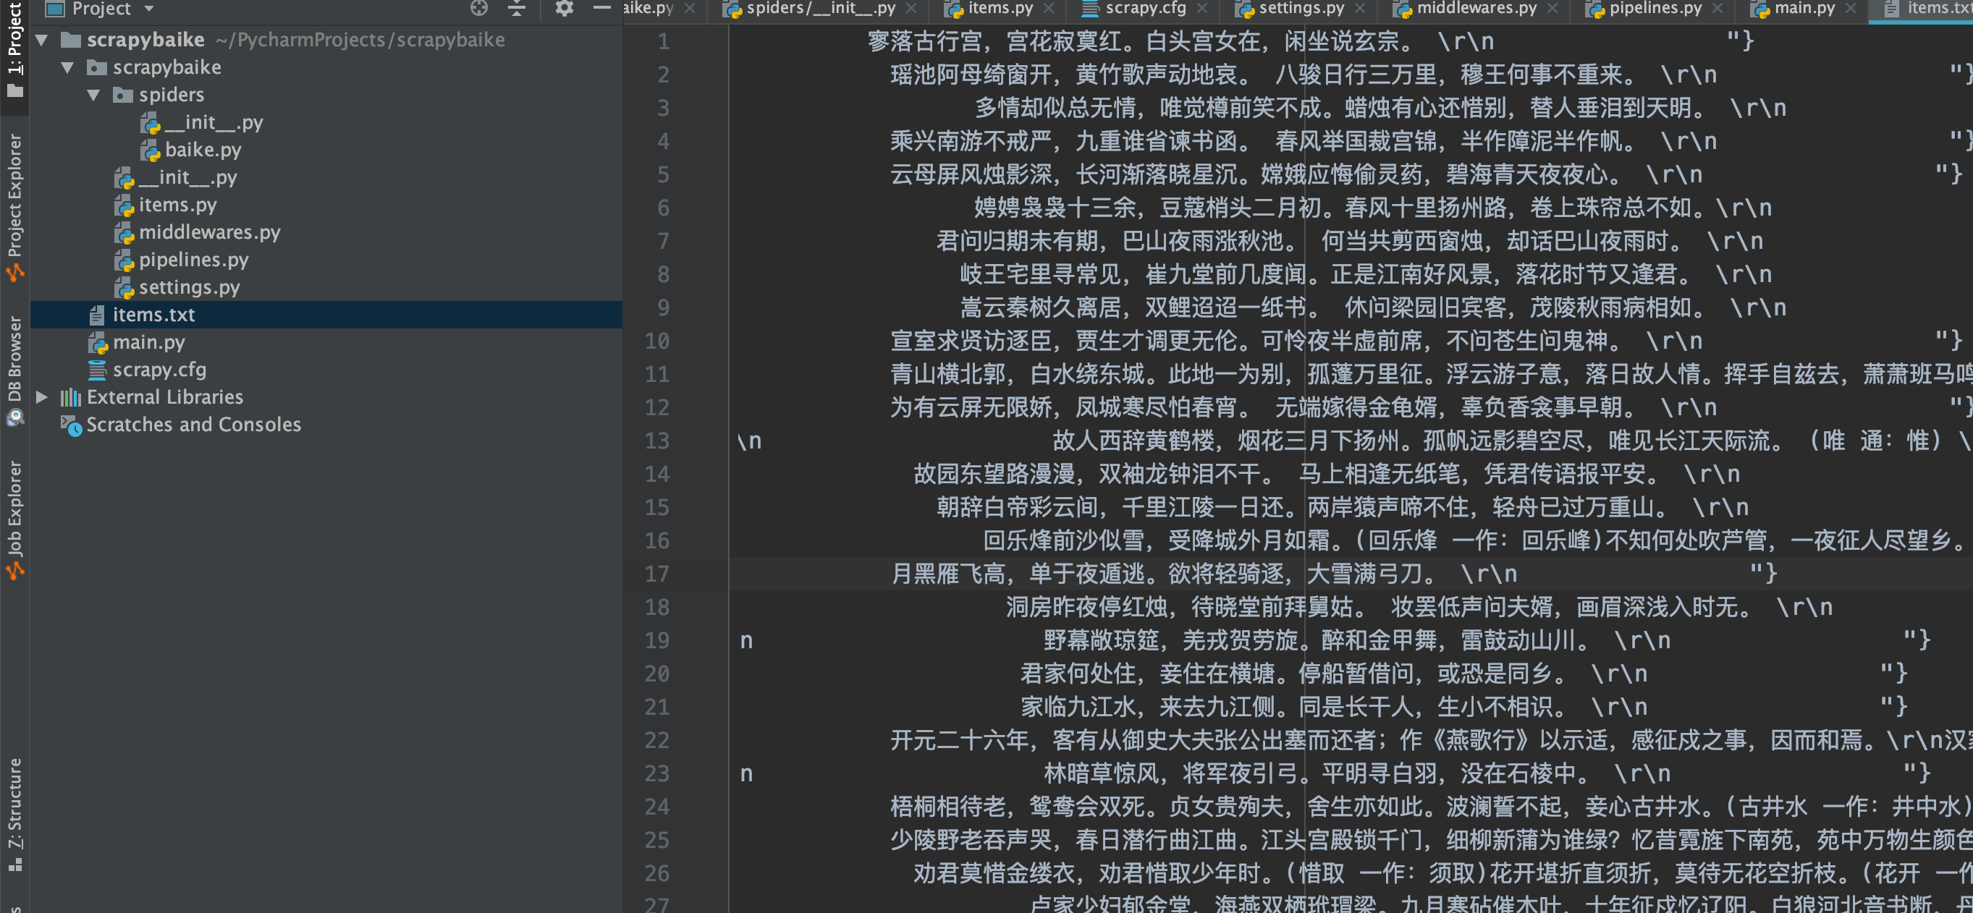Close the scrapy.cfg editor tab
Viewport: 1973px width, 913px height.
1201,9
